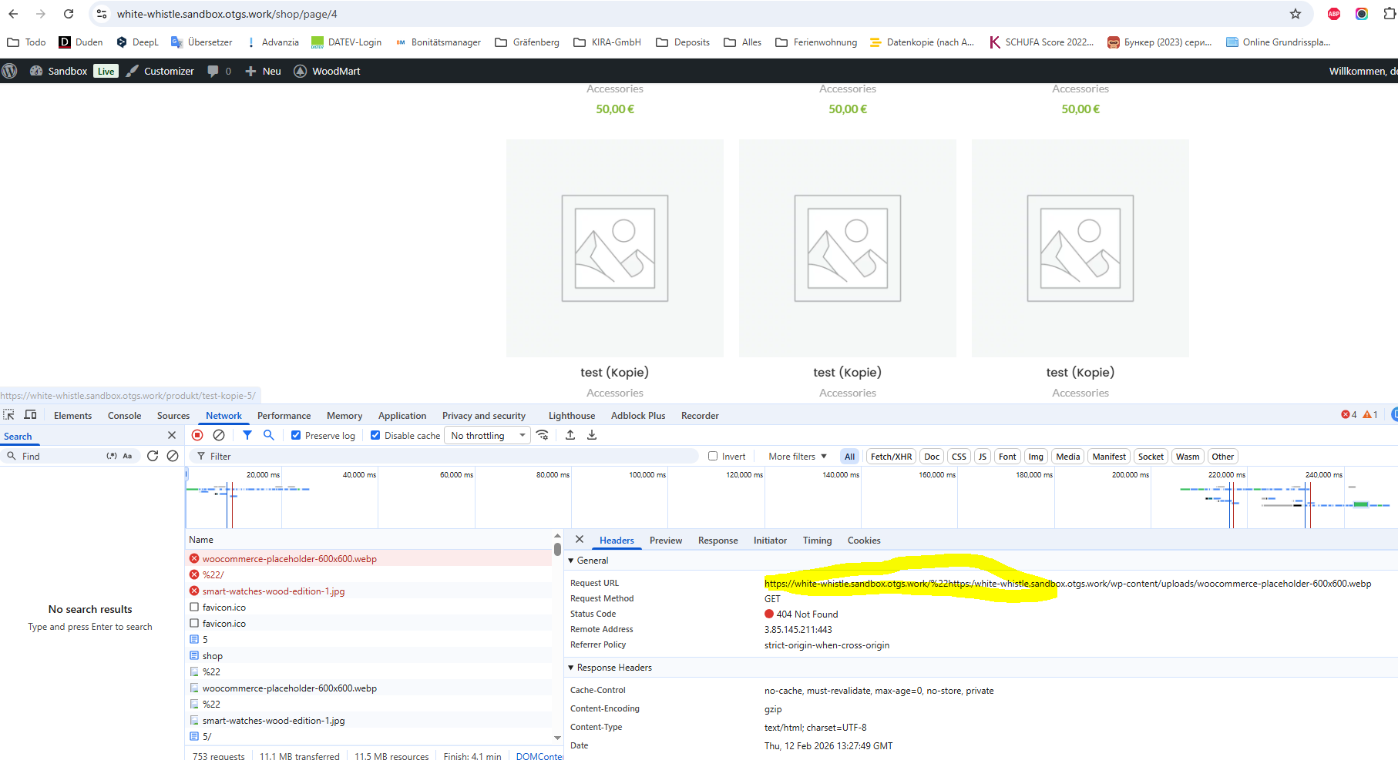Toggle the device toolbar icon
Viewport: 1398px width, 760px height.
pos(31,415)
